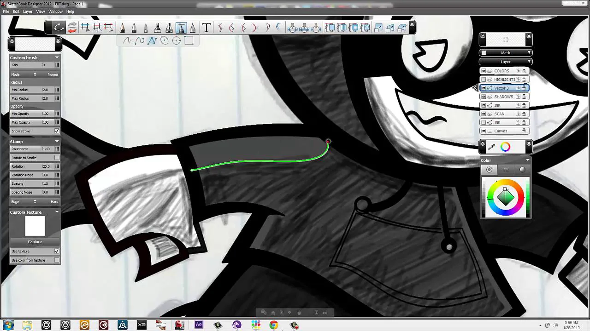The width and height of the screenshot is (590, 331).
Task: Open the Window menu
Action: coord(55,11)
